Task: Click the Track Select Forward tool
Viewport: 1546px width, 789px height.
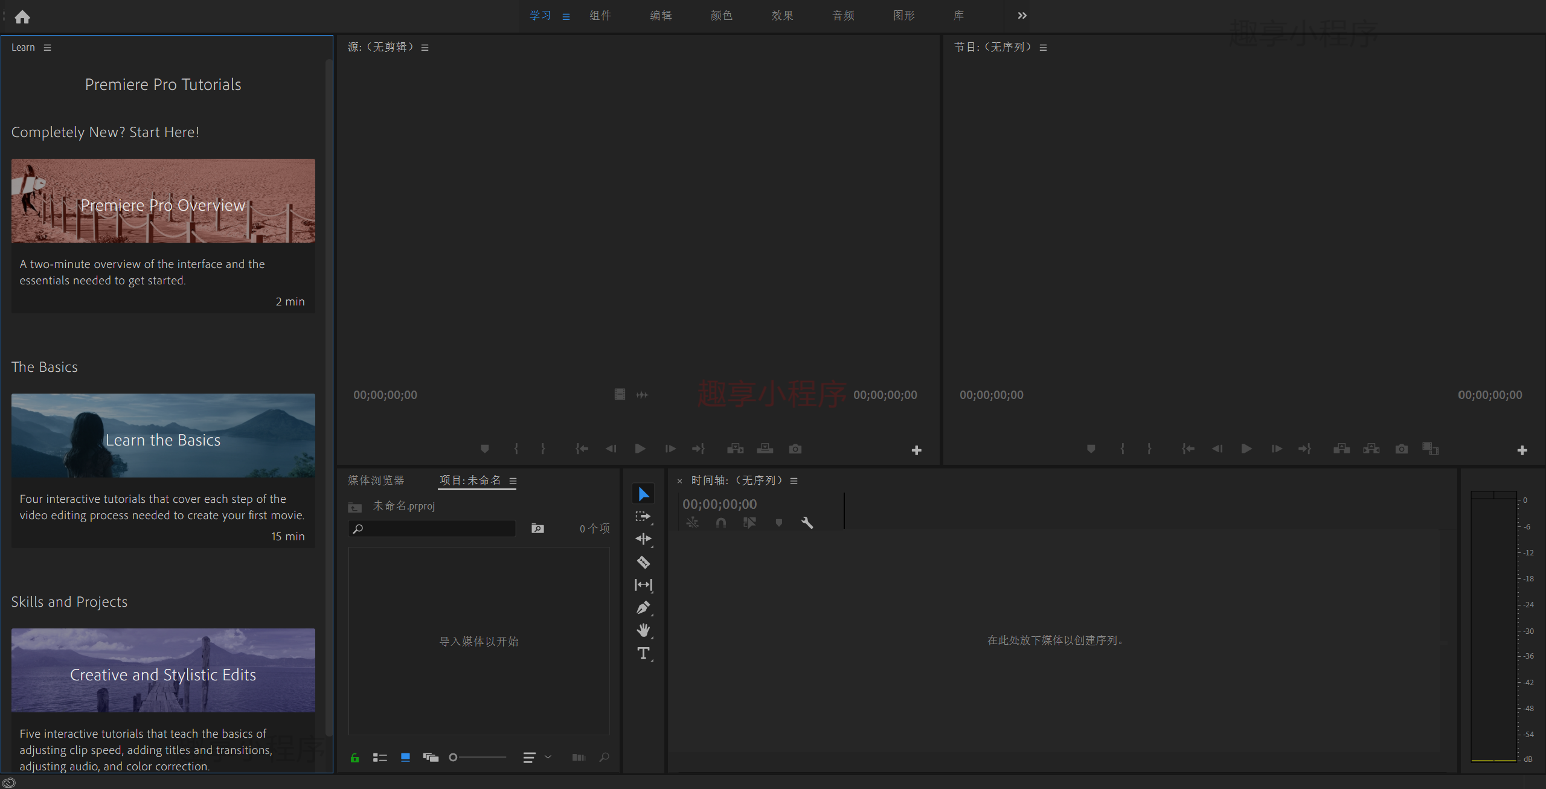Action: point(644,516)
